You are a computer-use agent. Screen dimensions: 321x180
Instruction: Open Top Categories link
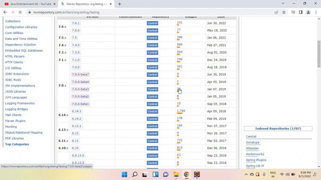point(17,144)
